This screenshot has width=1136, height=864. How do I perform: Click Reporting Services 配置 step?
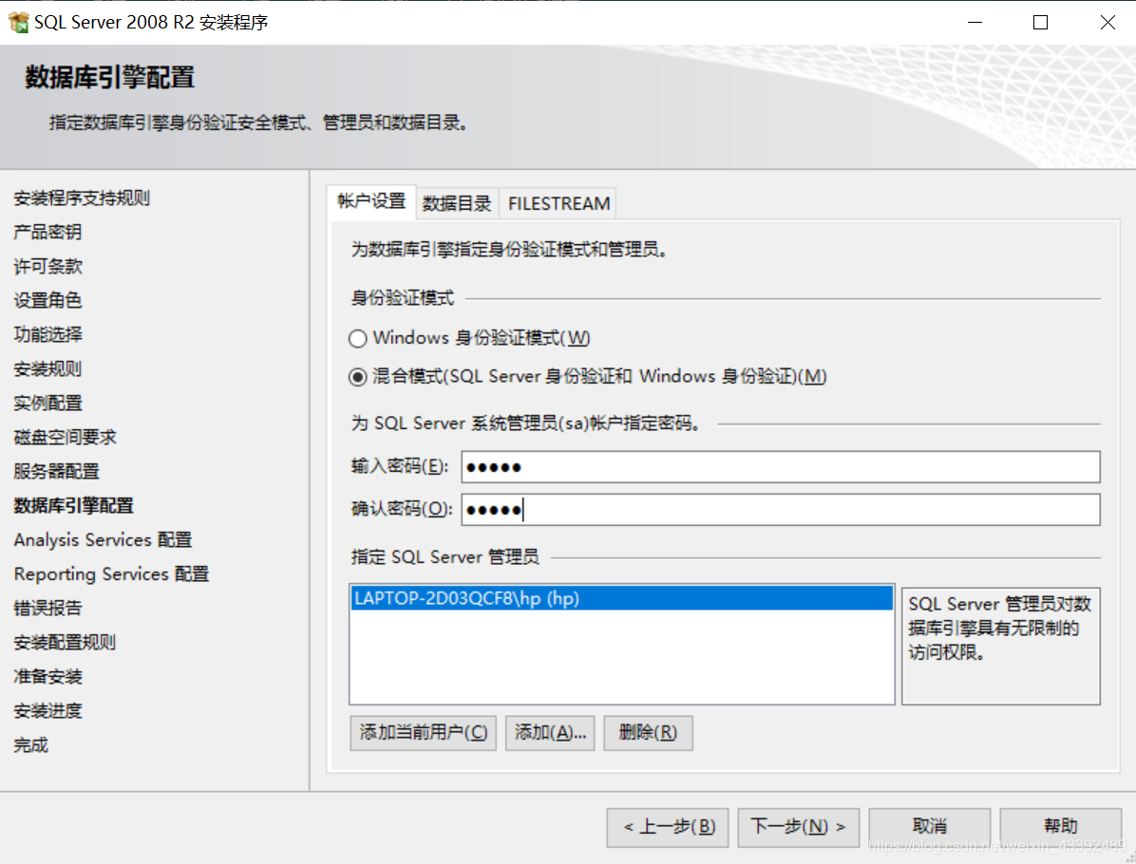pos(111,573)
